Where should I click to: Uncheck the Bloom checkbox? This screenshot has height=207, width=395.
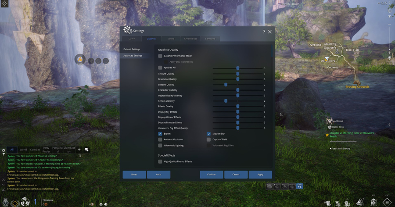[x=160, y=134]
